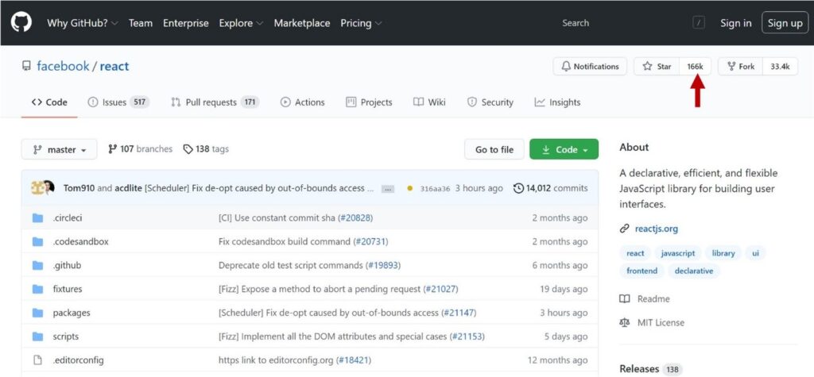Click the folder icon for packages
This screenshot has width=814, height=377.
click(x=37, y=313)
